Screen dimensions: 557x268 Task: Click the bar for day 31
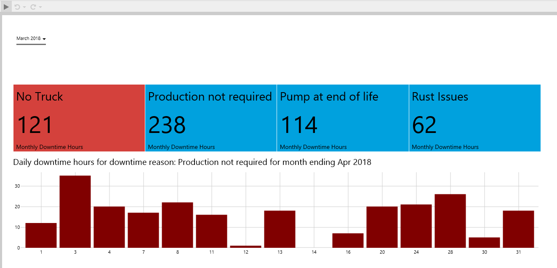click(x=518, y=229)
